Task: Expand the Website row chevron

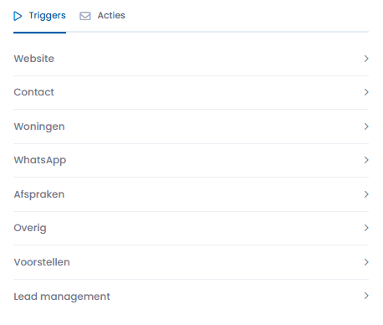Action: click(366, 59)
